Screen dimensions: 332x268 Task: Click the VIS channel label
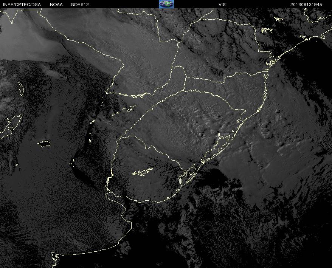[222, 4]
